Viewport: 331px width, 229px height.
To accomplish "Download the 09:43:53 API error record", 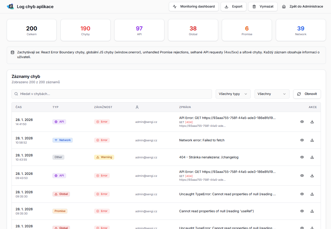I will click(312, 176).
